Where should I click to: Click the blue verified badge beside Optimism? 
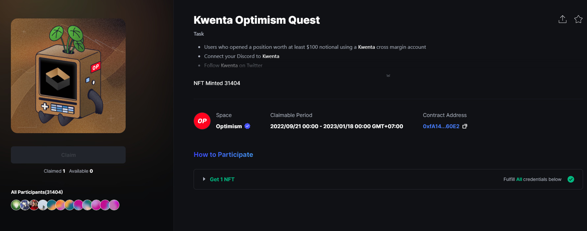tap(247, 126)
